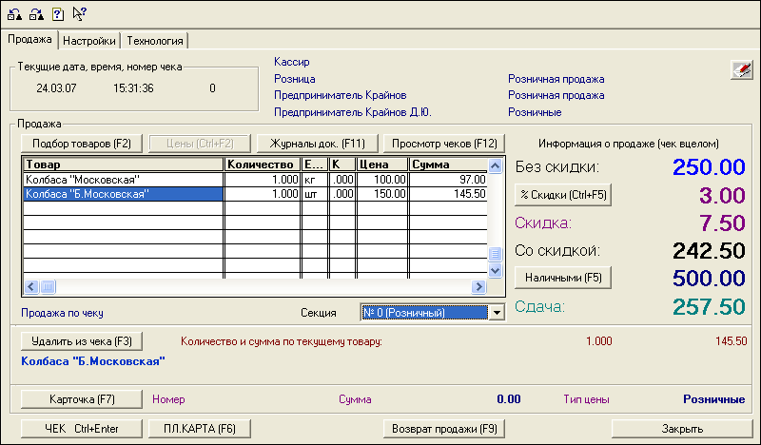Click the vertical scrollbar thumb in table
761x445 pixels.
tap(495, 253)
